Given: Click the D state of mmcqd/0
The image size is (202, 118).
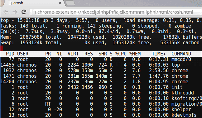Looking at the screenshot, I should tap(111, 59).
